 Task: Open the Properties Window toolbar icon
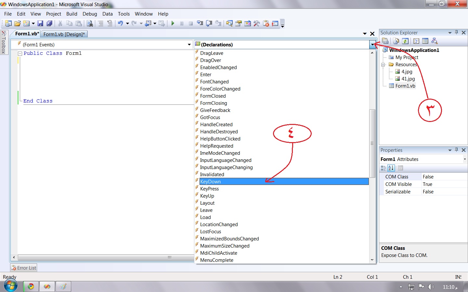pyautogui.click(x=239, y=23)
